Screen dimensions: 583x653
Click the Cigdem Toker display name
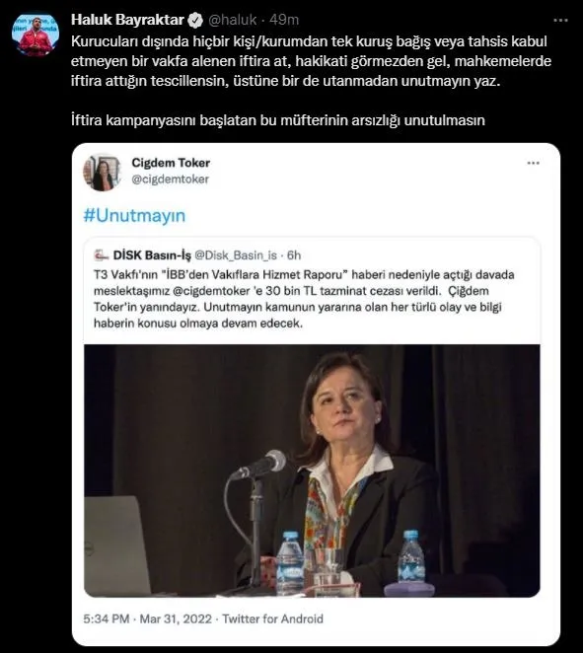pyautogui.click(x=171, y=163)
